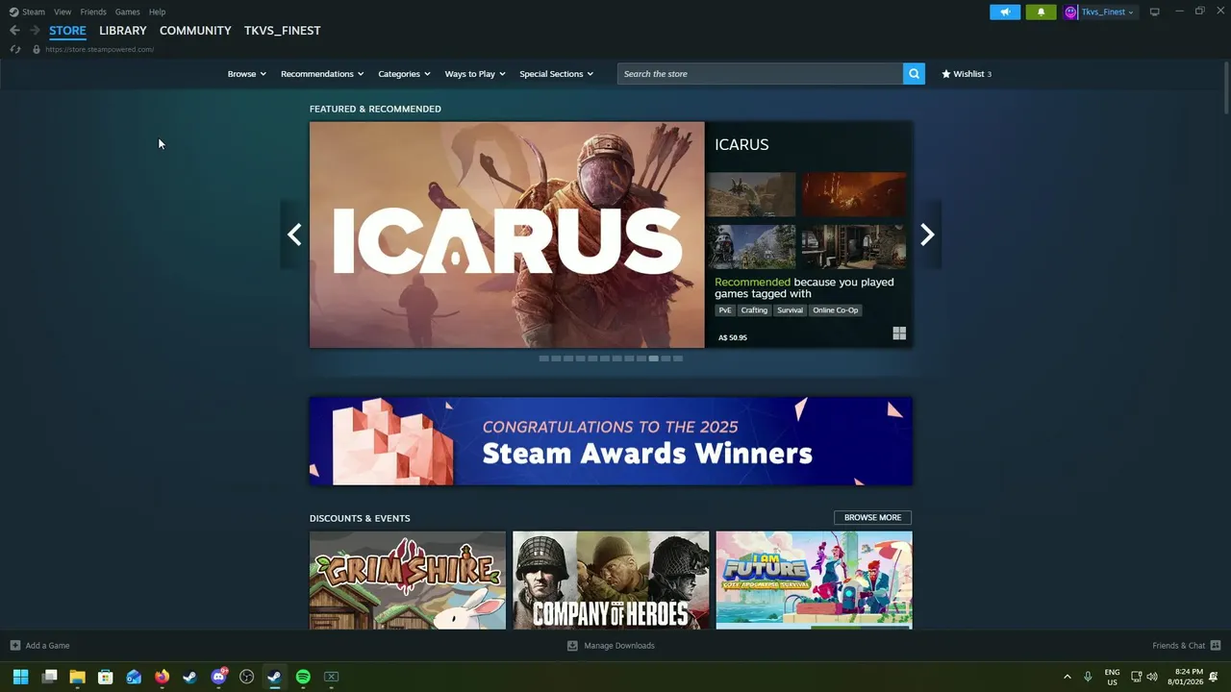Expand the Recommendations dropdown
Viewport: 1231px width, 692px height.
point(322,74)
